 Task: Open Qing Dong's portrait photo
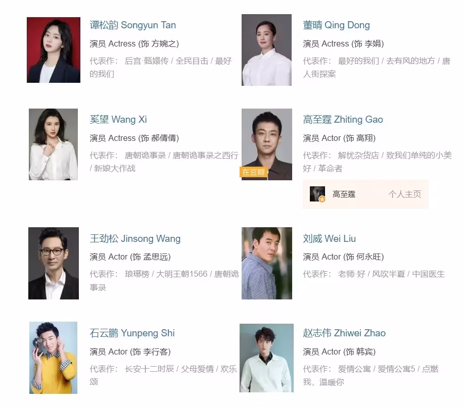[267, 50]
